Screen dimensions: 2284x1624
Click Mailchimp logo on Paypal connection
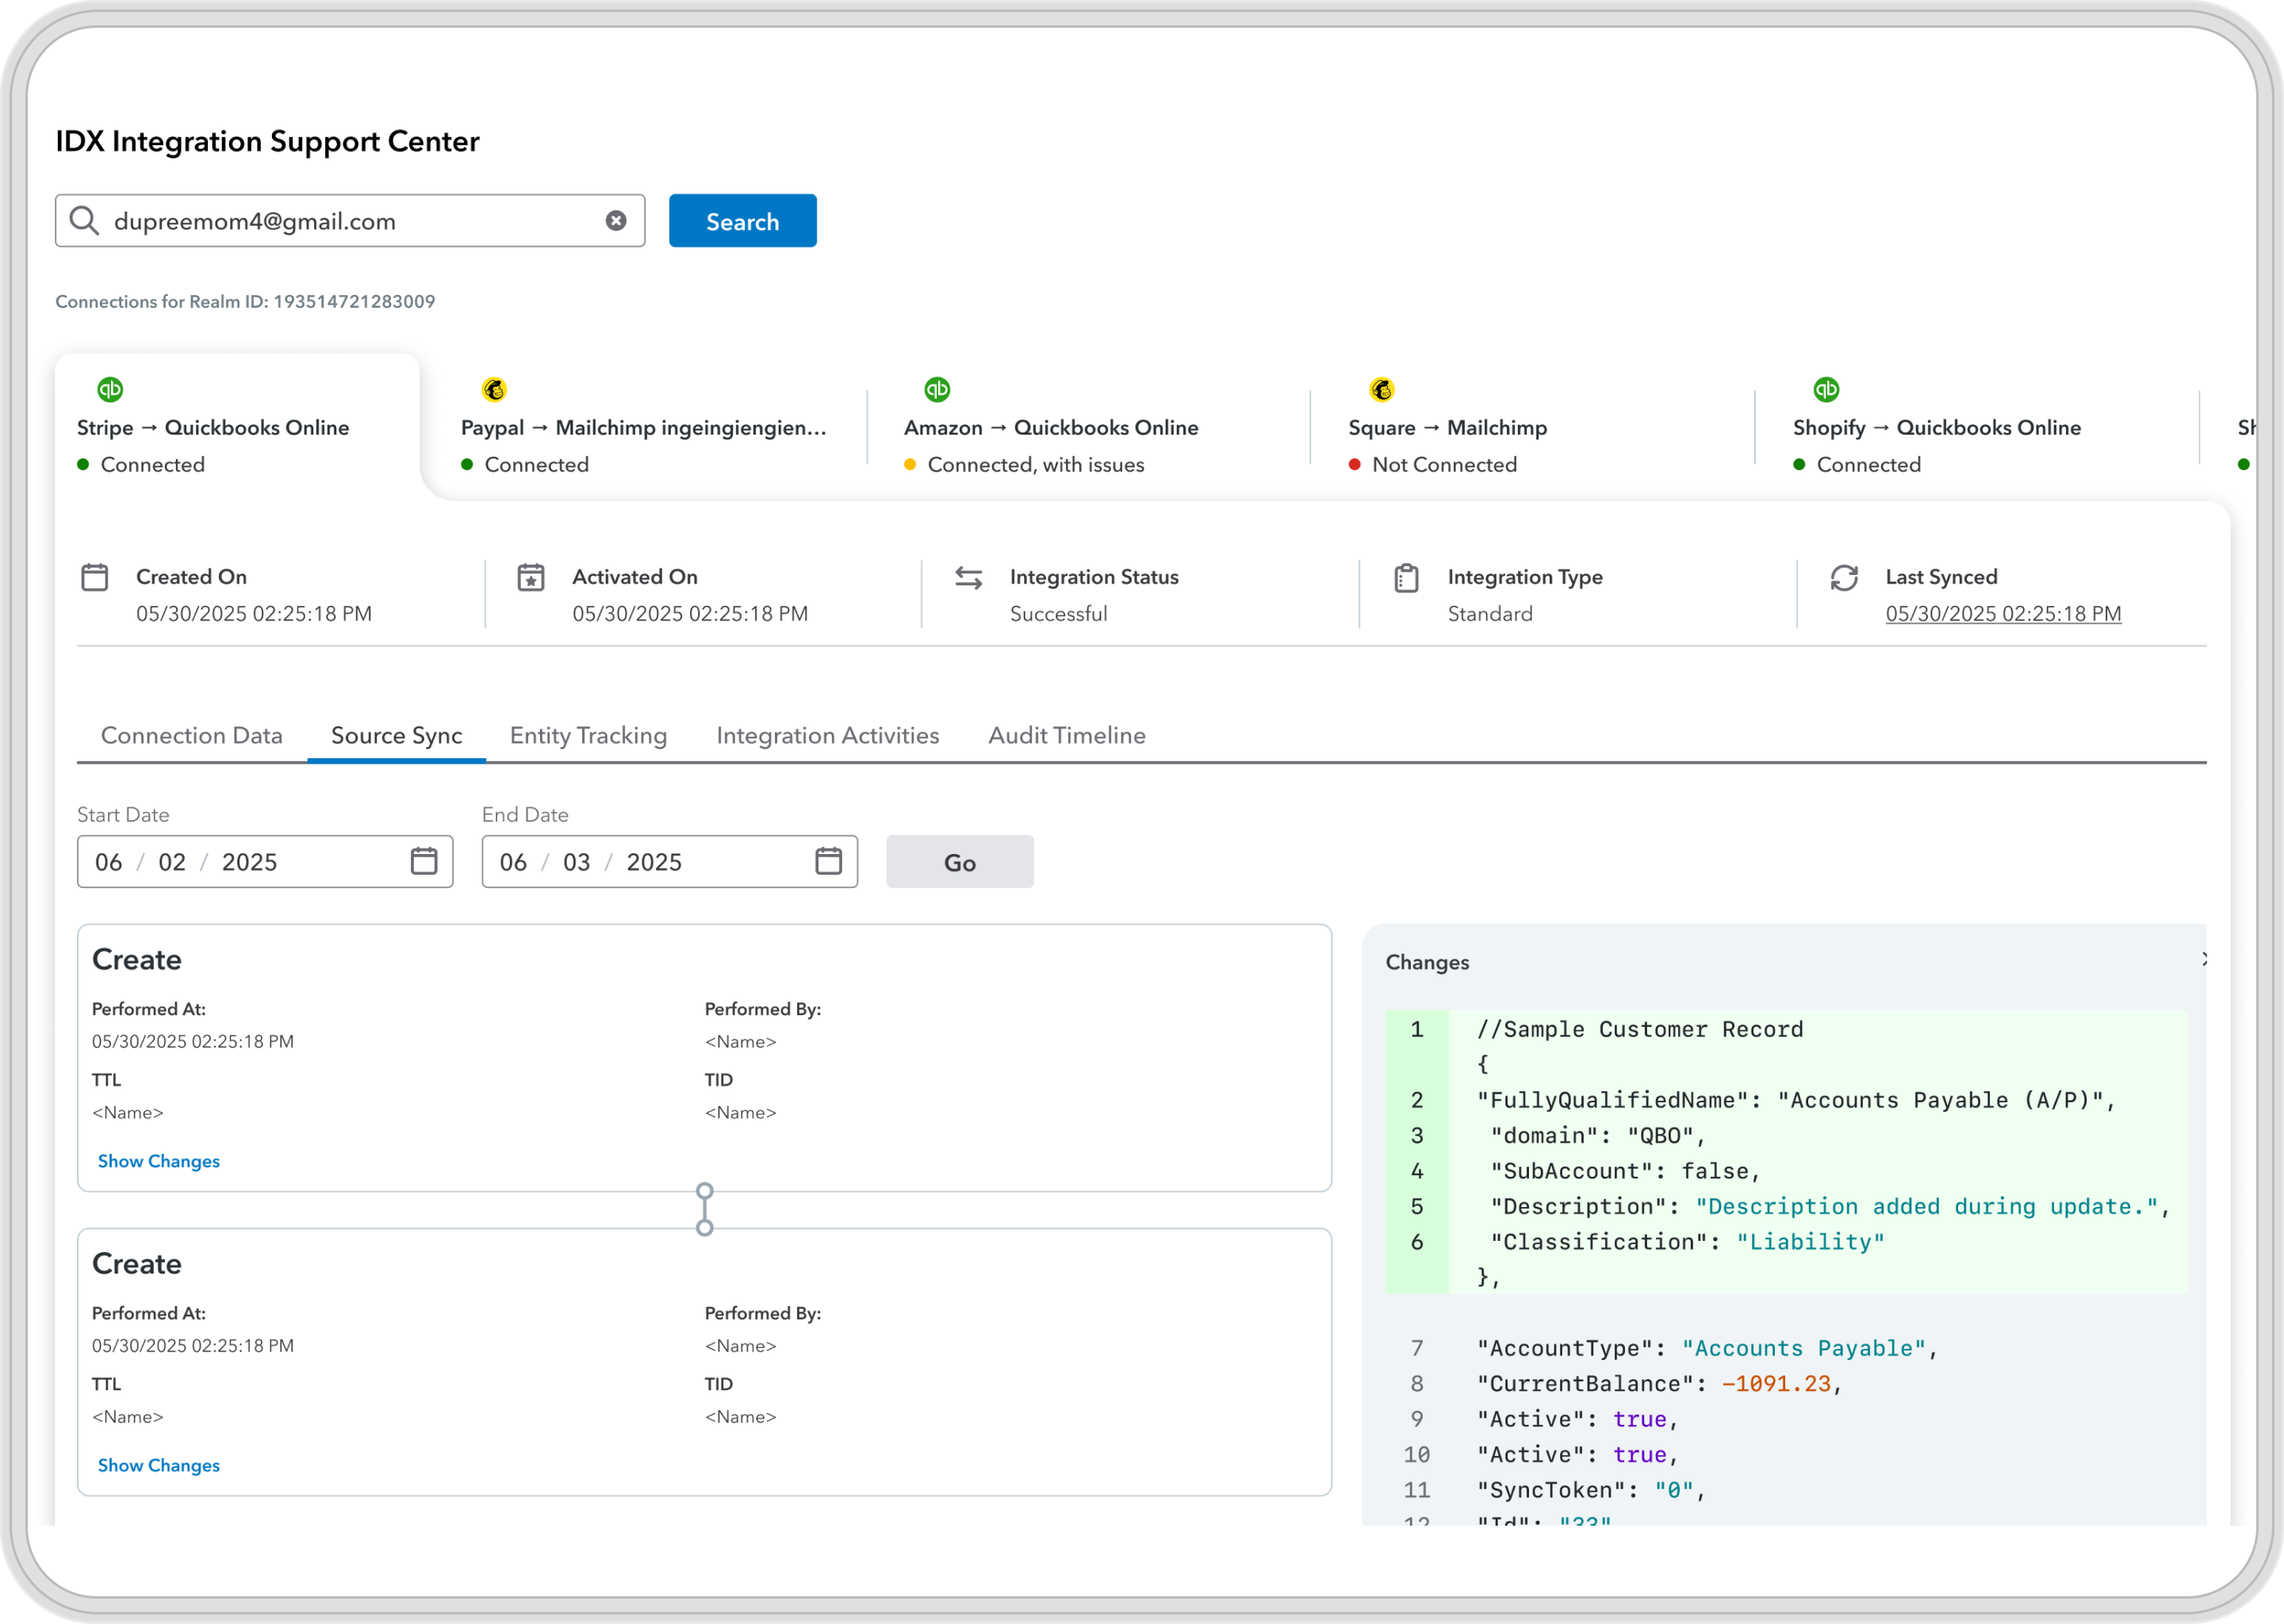494,389
